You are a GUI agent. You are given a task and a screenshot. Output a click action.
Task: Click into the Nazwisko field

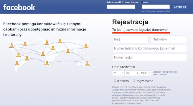(x=169, y=39)
